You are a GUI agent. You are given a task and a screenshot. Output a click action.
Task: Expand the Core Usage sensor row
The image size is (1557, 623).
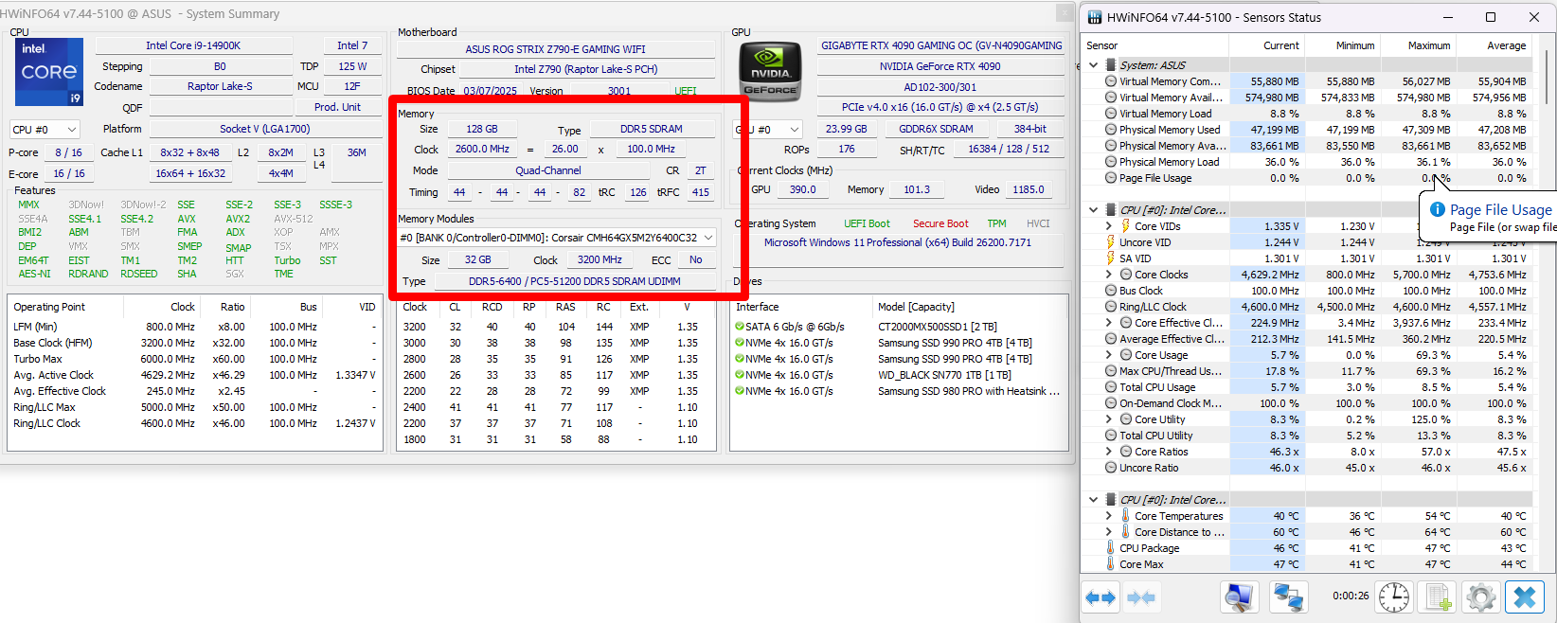1109,355
